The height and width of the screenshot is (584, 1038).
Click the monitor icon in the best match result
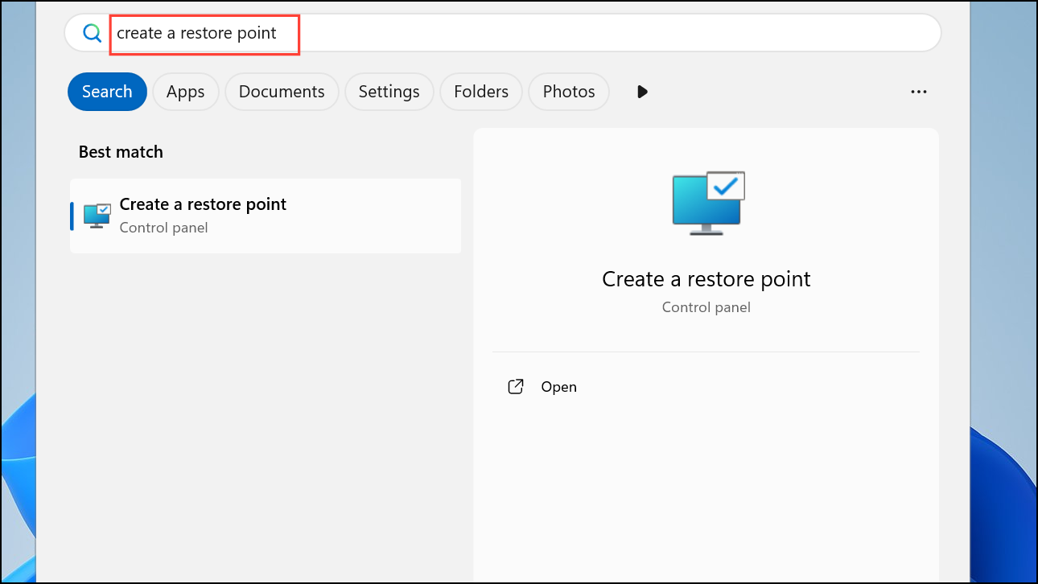pyautogui.click(x=97, y=216)
